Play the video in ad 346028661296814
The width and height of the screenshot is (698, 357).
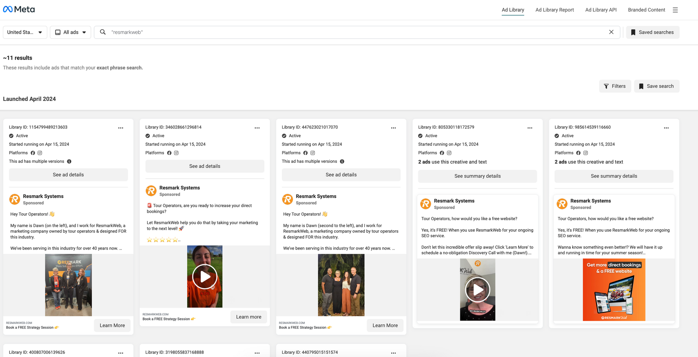tap(205, 277)
